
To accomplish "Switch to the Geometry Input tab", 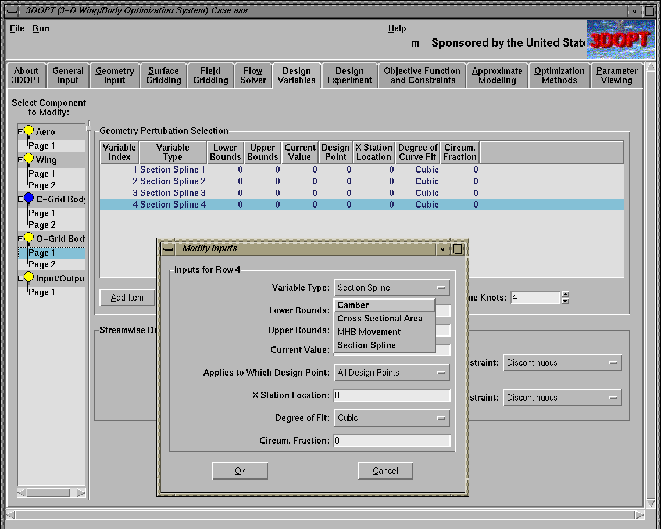I will pos(115,76).
